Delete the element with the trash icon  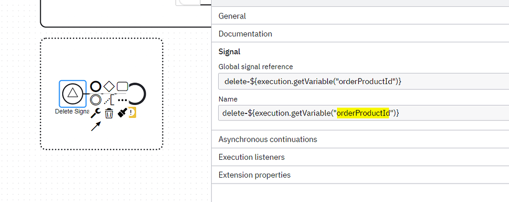point(109,113)
